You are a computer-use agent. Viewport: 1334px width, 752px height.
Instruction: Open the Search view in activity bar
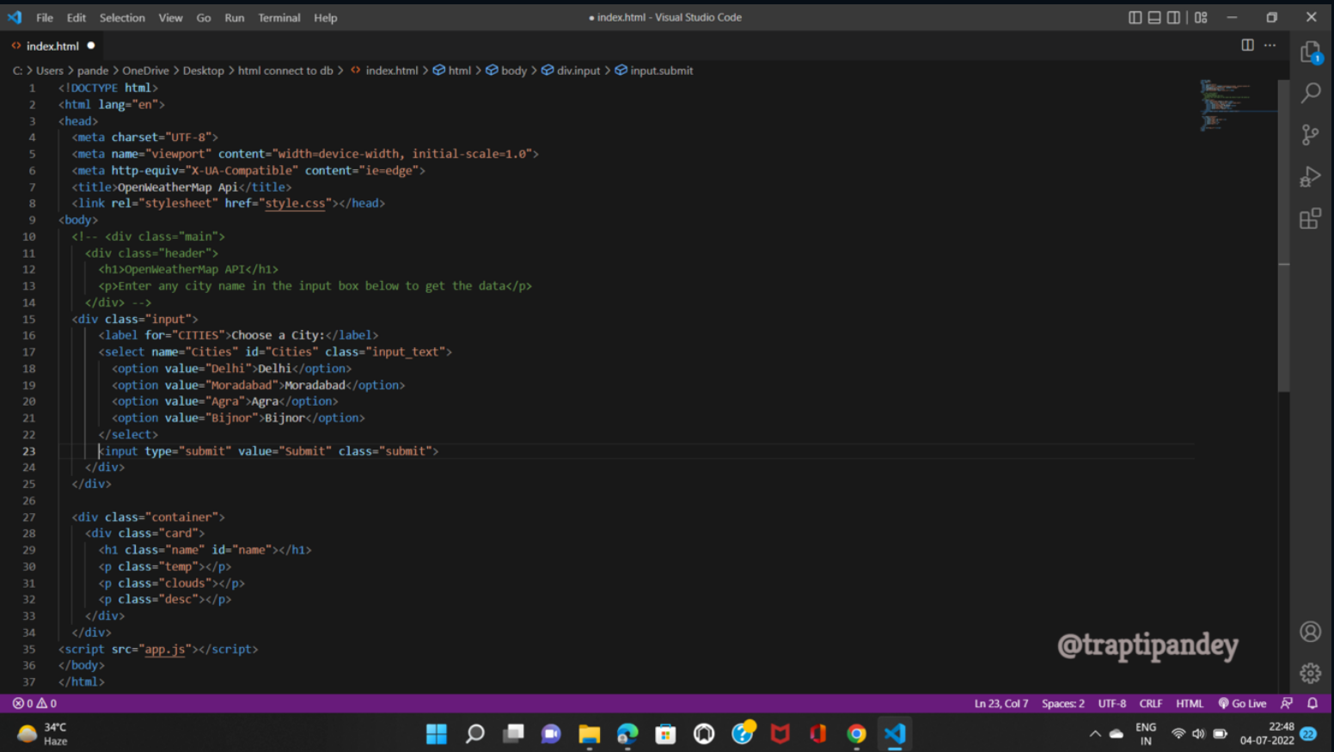point(1310,93)
